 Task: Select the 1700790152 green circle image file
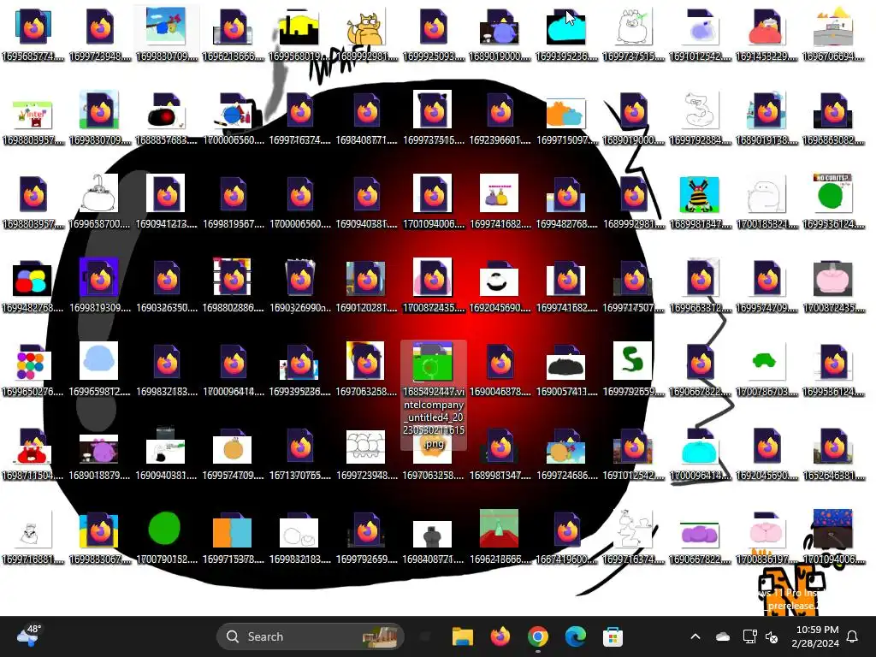click(x=166, y=537)
